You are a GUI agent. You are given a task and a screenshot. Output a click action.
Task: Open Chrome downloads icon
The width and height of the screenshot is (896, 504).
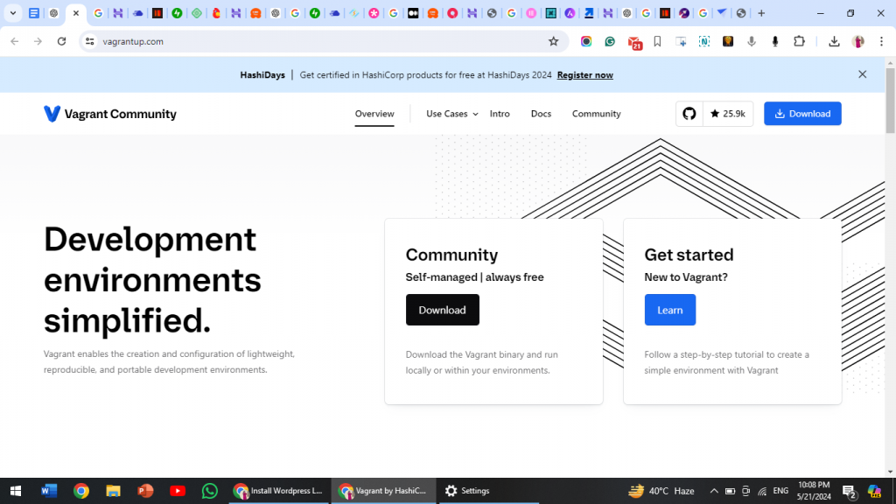click(834, 41)
